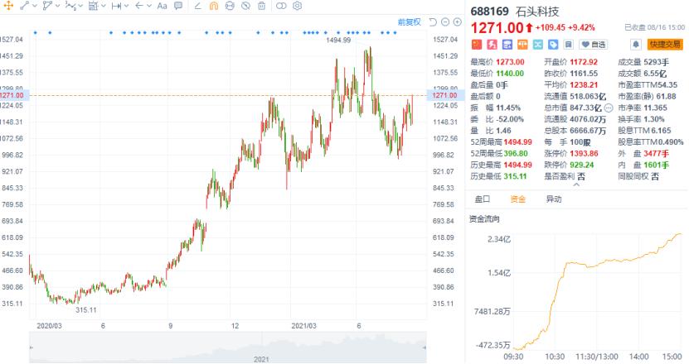Select the crosshair cursor tool
Viewport: 689px width, 364px height.
click(6, 6)
